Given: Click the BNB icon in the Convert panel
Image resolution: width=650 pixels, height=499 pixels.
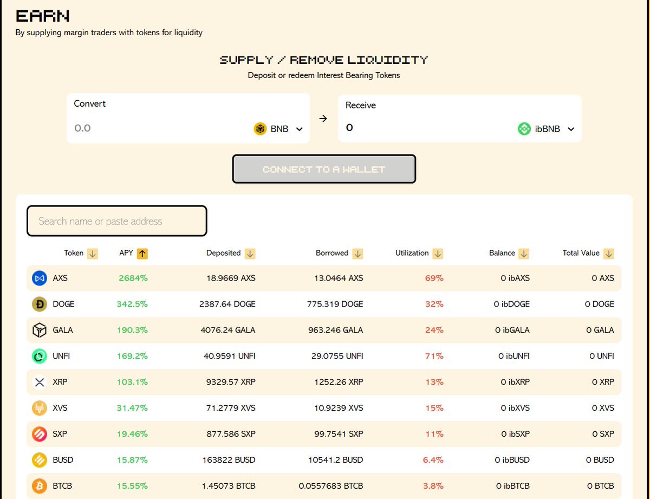Looking at the screenshot, I should point(261,128).
